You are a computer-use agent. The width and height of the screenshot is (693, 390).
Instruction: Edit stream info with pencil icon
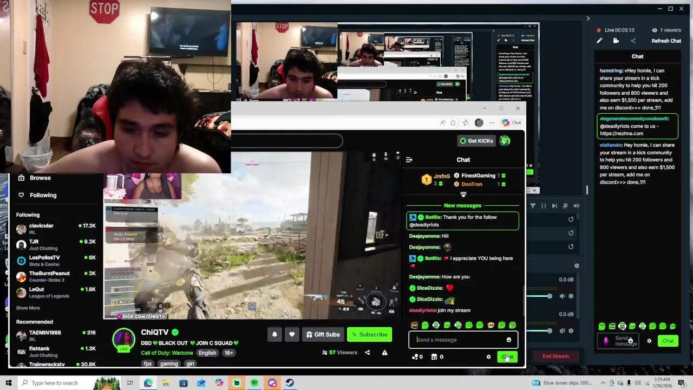coord(599,41)
